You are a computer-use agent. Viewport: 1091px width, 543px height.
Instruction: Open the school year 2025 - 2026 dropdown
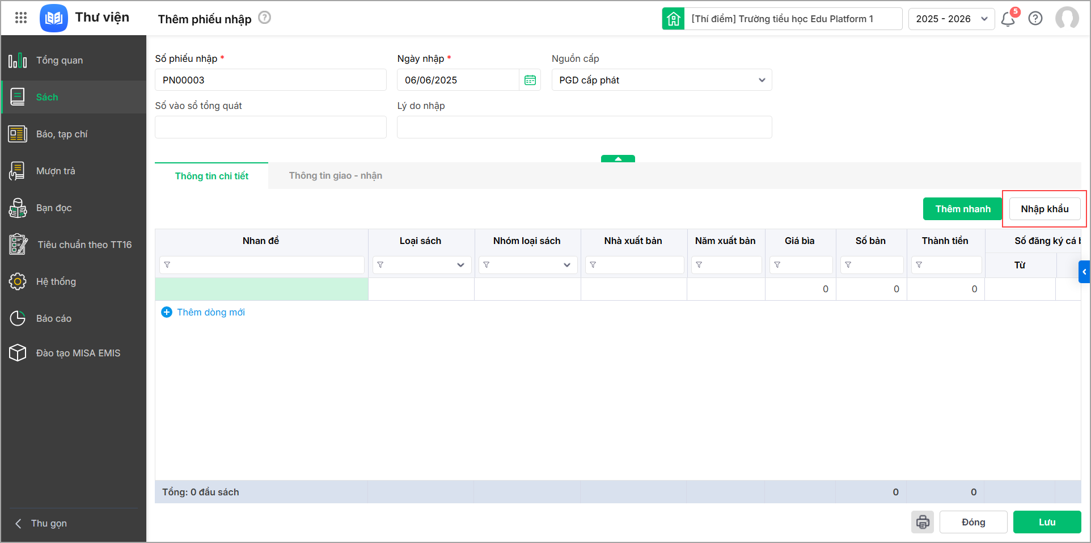coord(952,19)
